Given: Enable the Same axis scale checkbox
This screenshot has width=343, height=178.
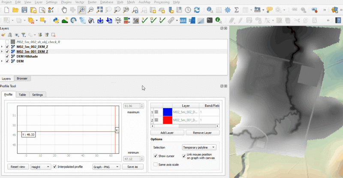Looking at the screenshot, I should [156, 164].
